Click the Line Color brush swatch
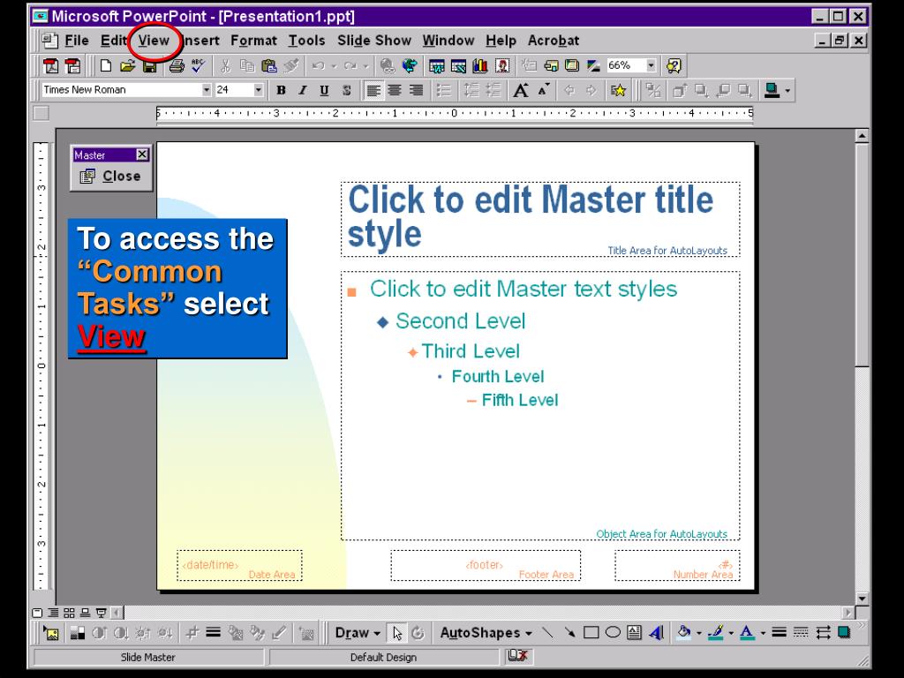The height and width of the screenshot is (678, 904). pyautogui.click(x=717, y=632)
